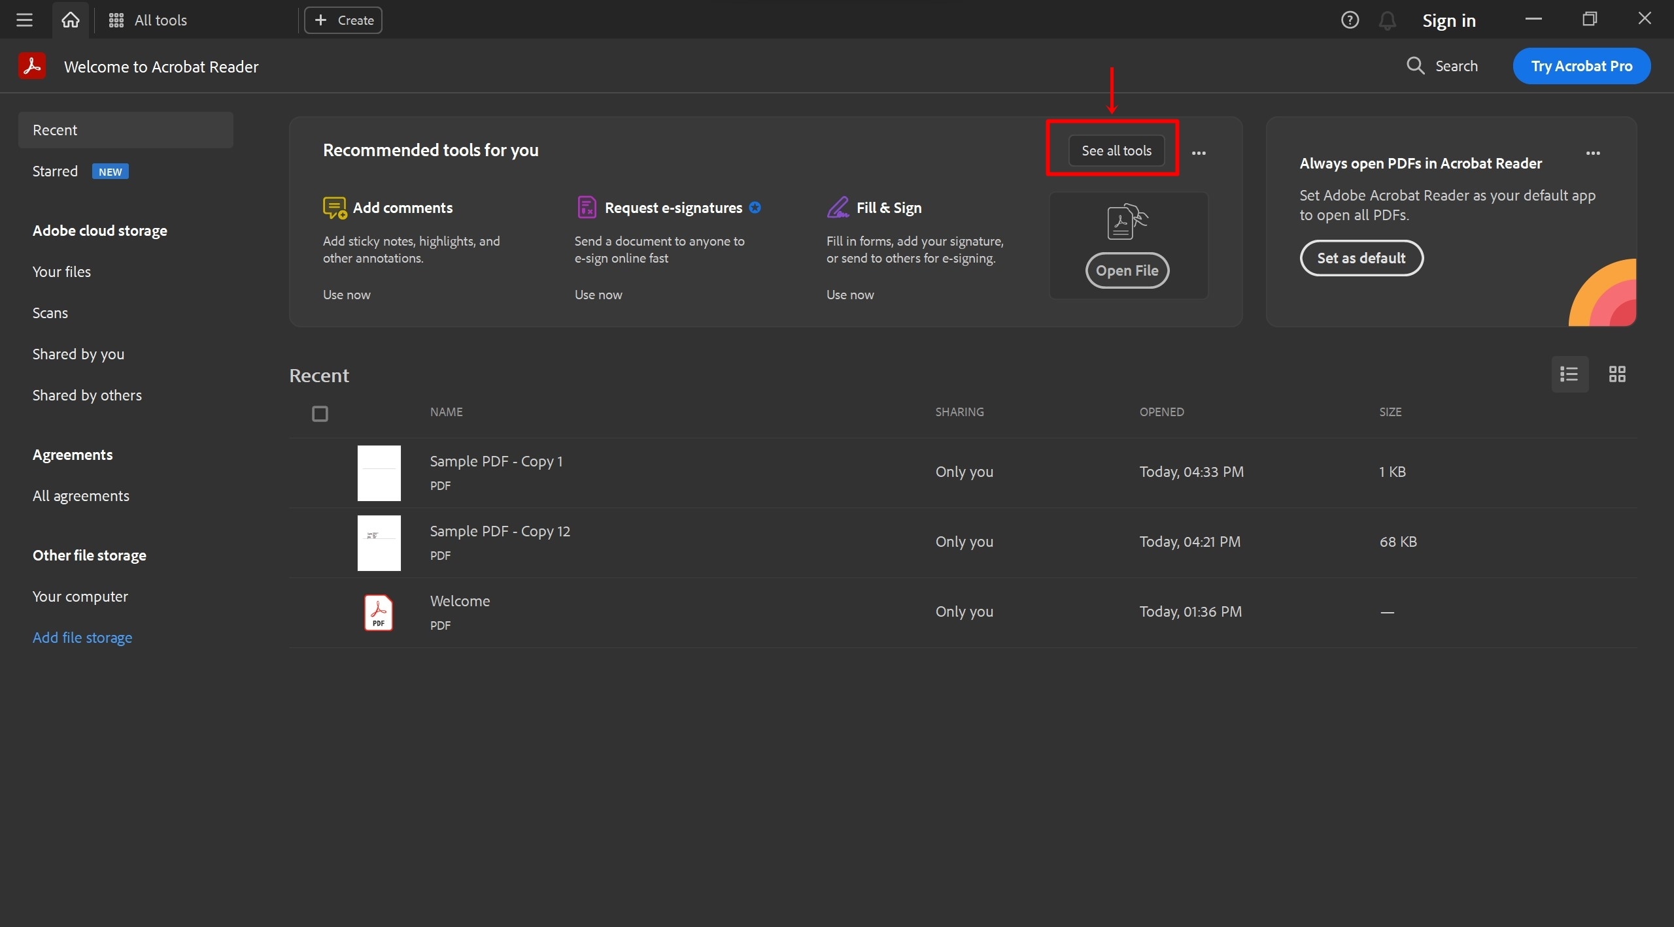Open options menu on Always open PDFs card
The height and width of the screenshot is (927, 1674).
point(1592,152)
